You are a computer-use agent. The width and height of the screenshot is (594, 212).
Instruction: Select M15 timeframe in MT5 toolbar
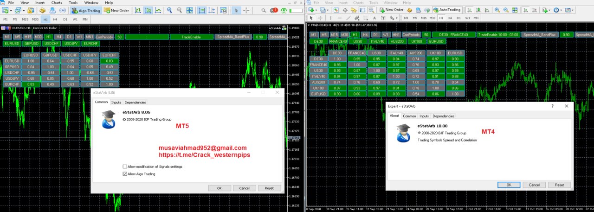pos(25,19)
